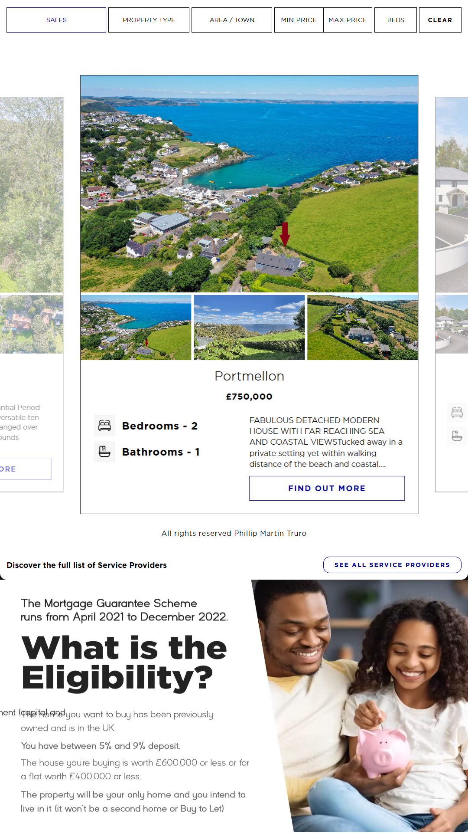
Task: Open the Mortgage Guarantee Scheme eligibility banner
Action: click(234, 706)
